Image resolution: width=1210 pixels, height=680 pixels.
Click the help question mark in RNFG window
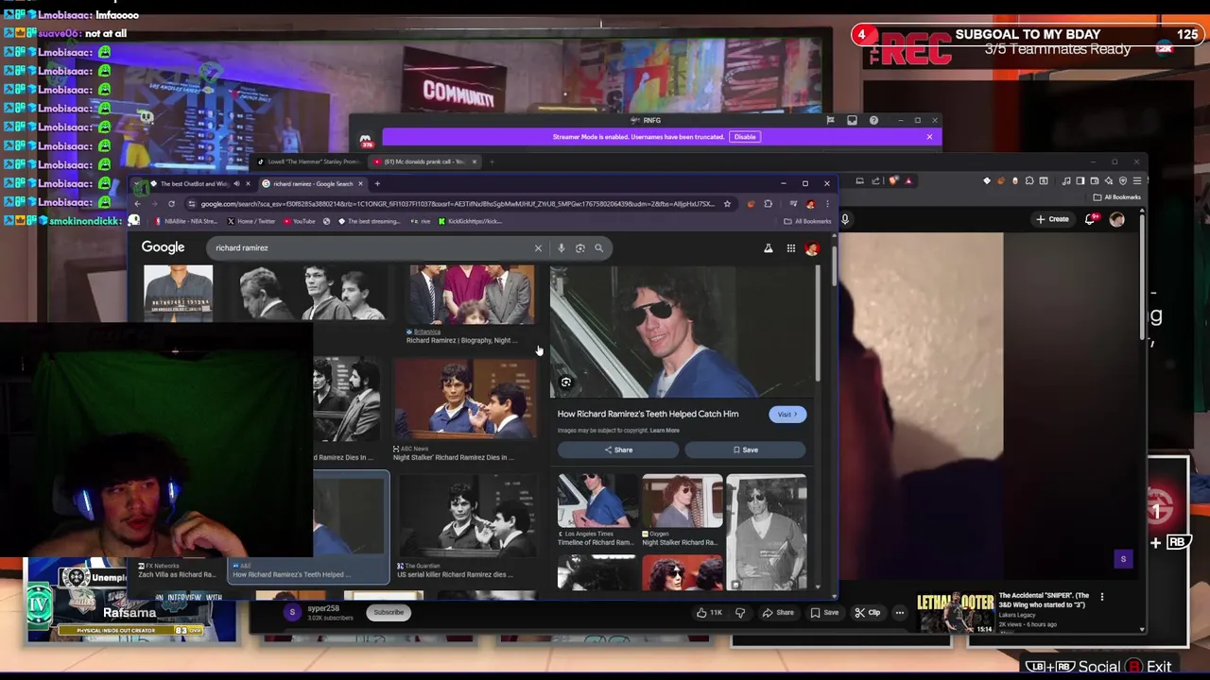[x=873, y=121]
